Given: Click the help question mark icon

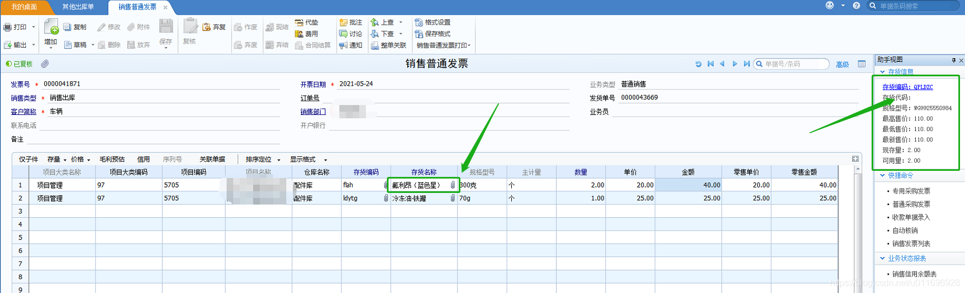Looking at the screenshot, I should coord(856,6).
